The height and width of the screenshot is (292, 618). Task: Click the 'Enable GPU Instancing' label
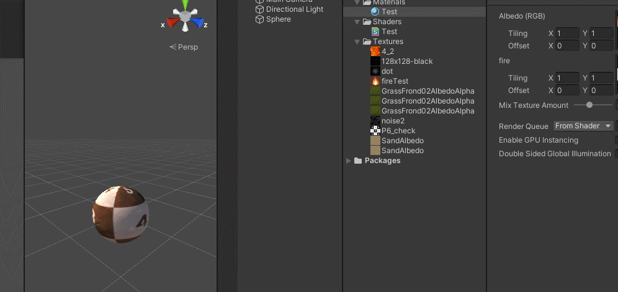(539, 140)
